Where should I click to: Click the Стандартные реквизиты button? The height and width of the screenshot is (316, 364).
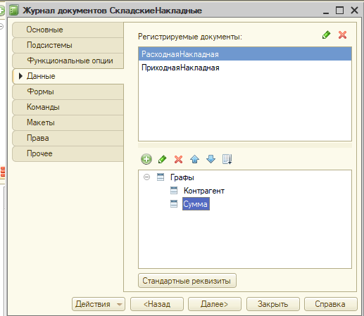(x=187, y=281)
